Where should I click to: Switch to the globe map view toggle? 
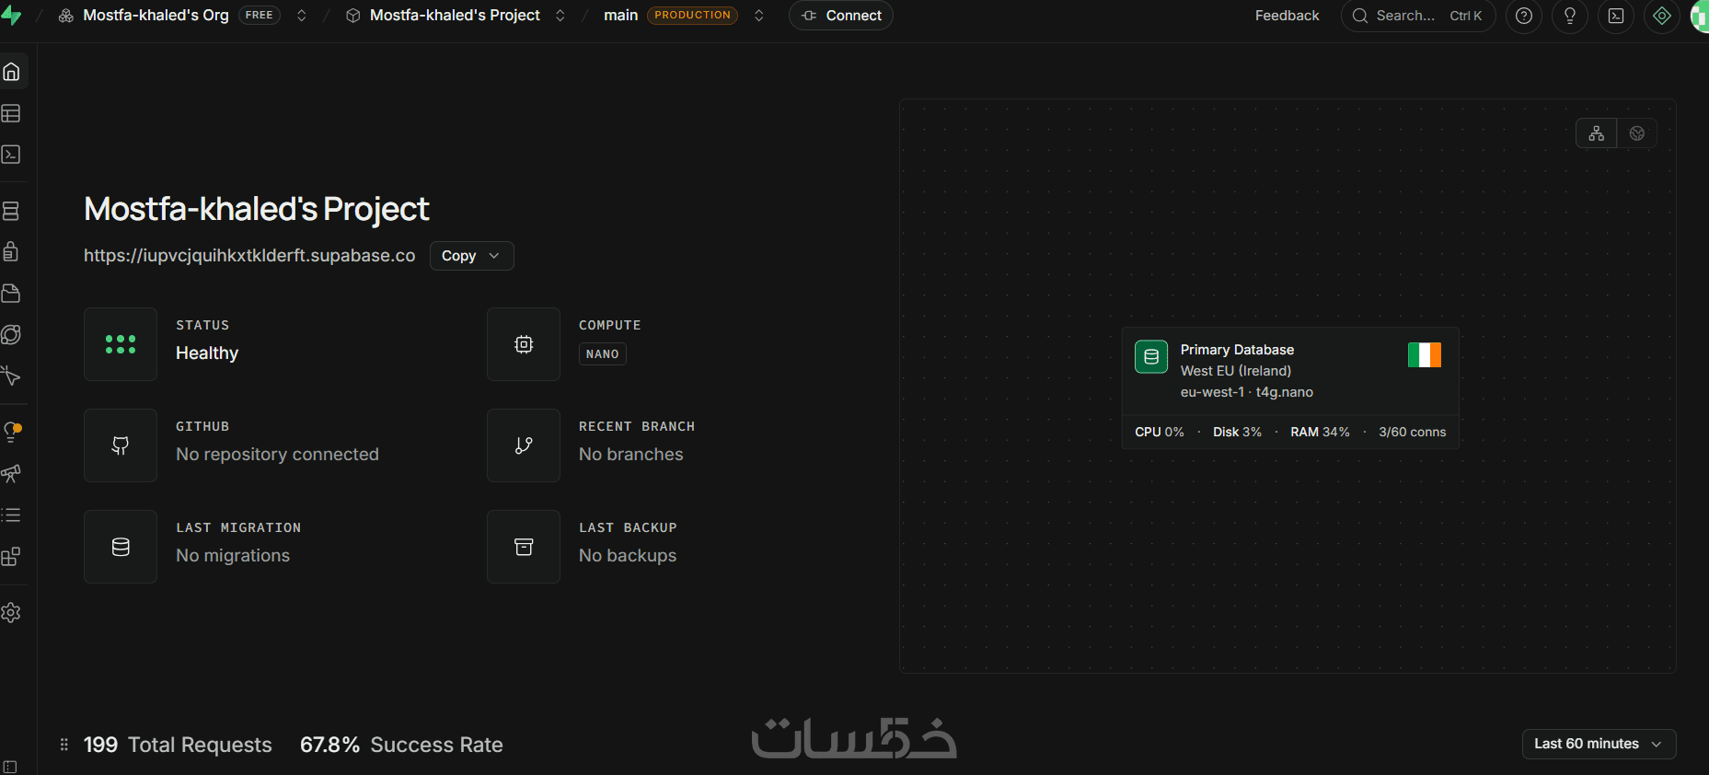1637,133
